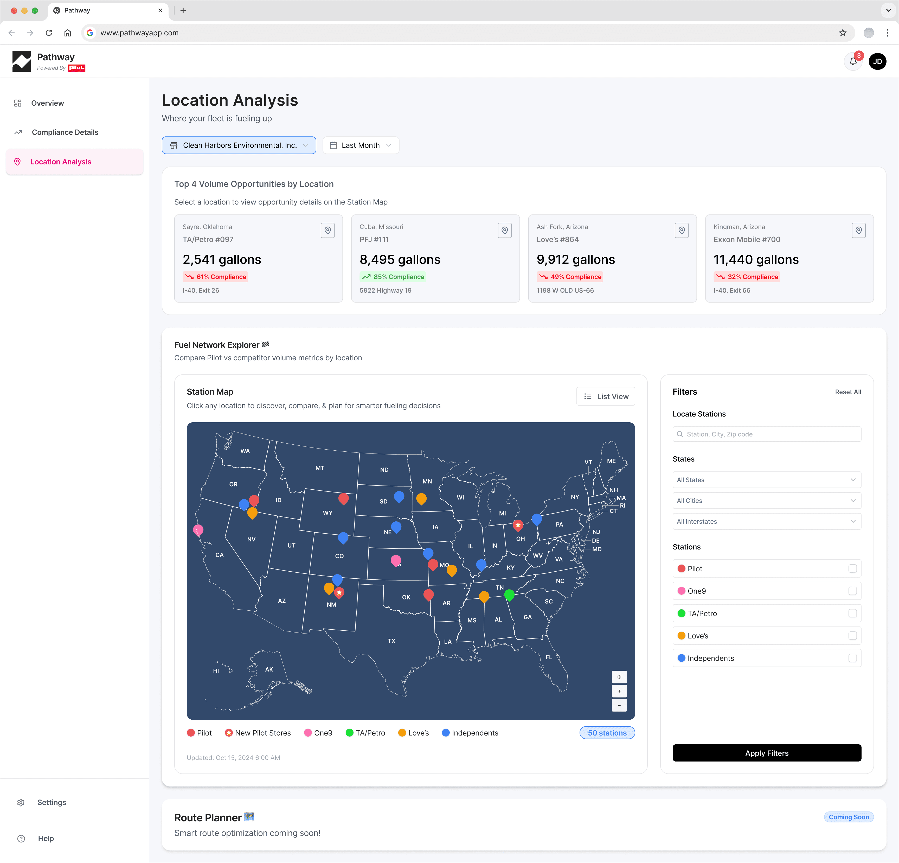Click the map recenter icon
Image resolution: width=899 pixels, height=863 pixels.
tap(619, 677)
